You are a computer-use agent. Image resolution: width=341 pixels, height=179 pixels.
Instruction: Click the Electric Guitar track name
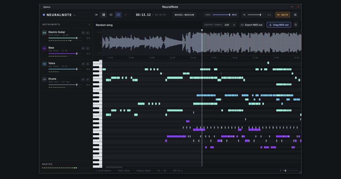click(57, 32)
